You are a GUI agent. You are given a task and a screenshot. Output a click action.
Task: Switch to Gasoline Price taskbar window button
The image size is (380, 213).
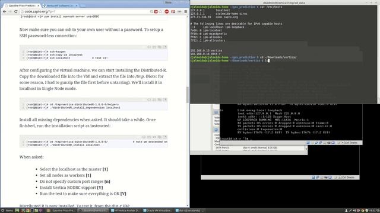click(61, 211)
